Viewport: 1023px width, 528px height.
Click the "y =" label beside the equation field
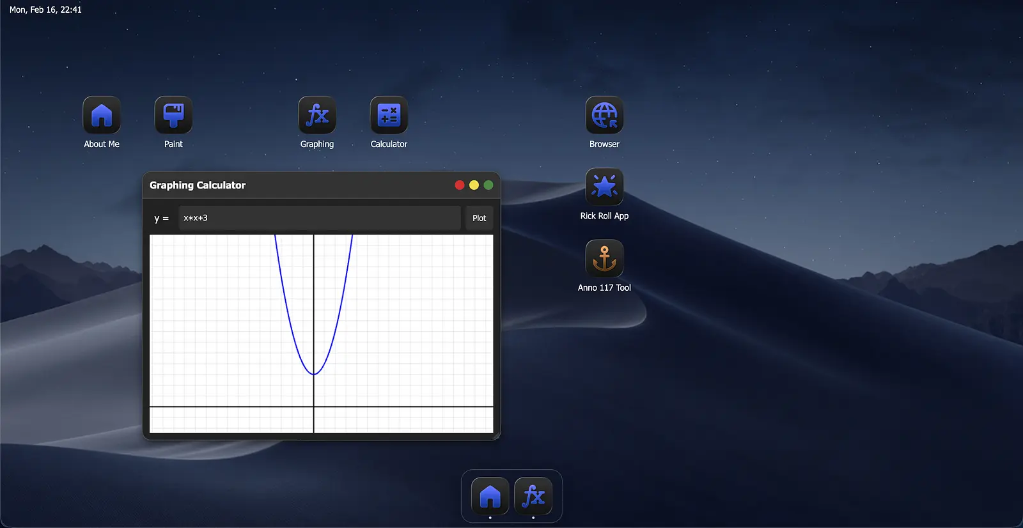click(161, 219)
